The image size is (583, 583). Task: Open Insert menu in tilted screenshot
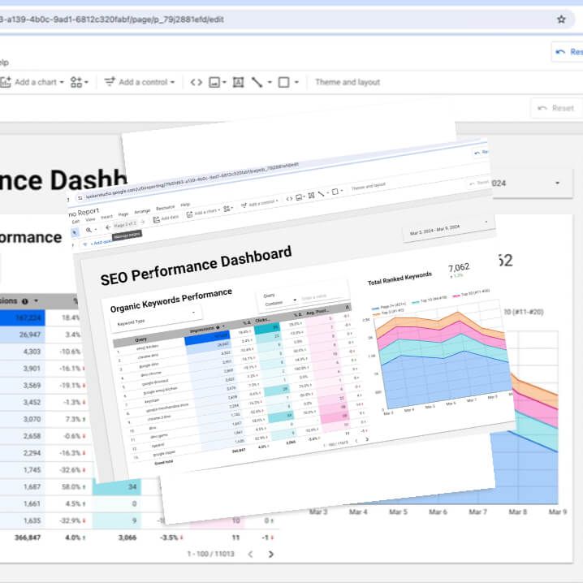tap(106, 217)
